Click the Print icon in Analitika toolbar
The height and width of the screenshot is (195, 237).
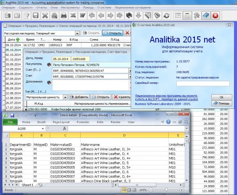pos(64,15)
